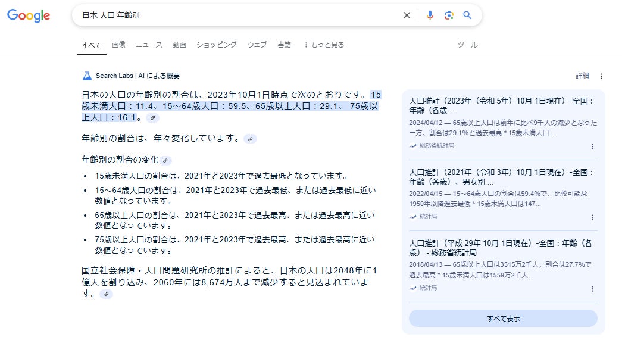This screenshot has height=340, width=622.
Task: Start voice search with the microphone icon
Action: pos(430,15)
